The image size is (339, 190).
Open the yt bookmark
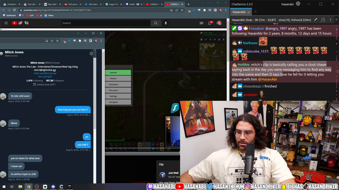[39, 15]
